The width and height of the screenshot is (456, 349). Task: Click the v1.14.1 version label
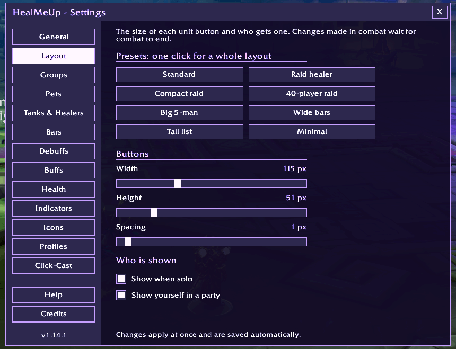(x=54, y=335)
